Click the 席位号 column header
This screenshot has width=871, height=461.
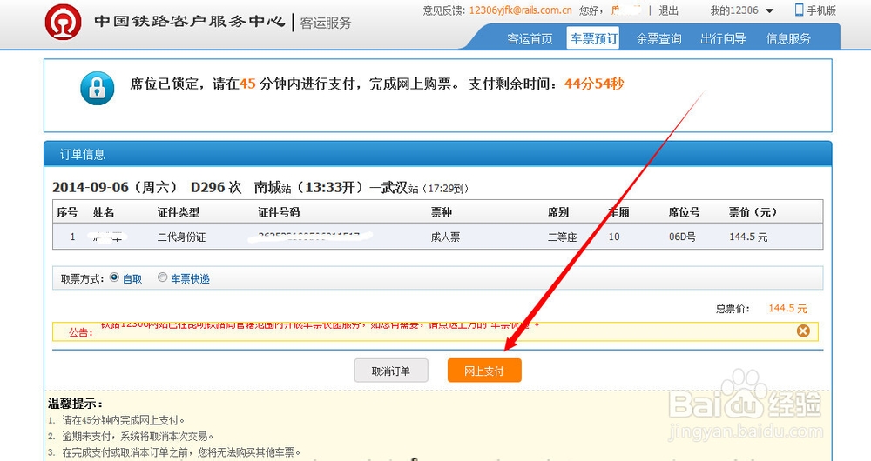tap(684, 212)
